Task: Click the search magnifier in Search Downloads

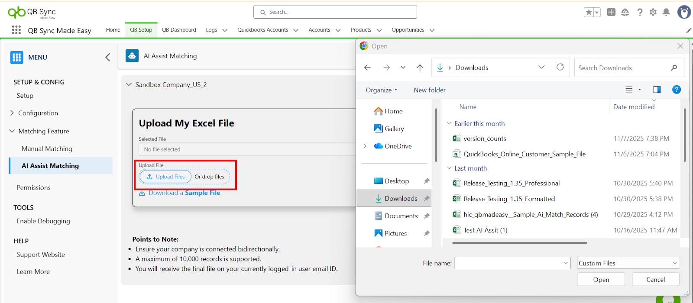Action: pos(674,68)
